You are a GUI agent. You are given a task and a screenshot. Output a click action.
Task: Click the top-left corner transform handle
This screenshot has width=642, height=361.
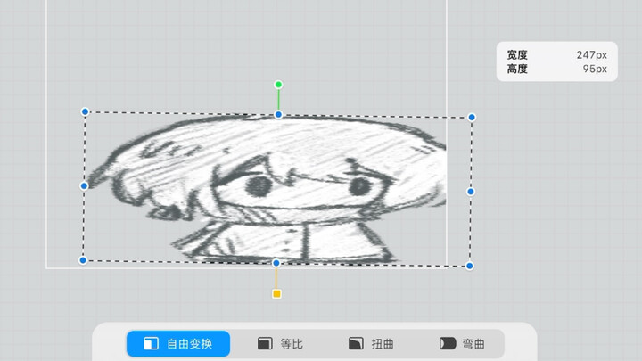click(x=85, y=111)
